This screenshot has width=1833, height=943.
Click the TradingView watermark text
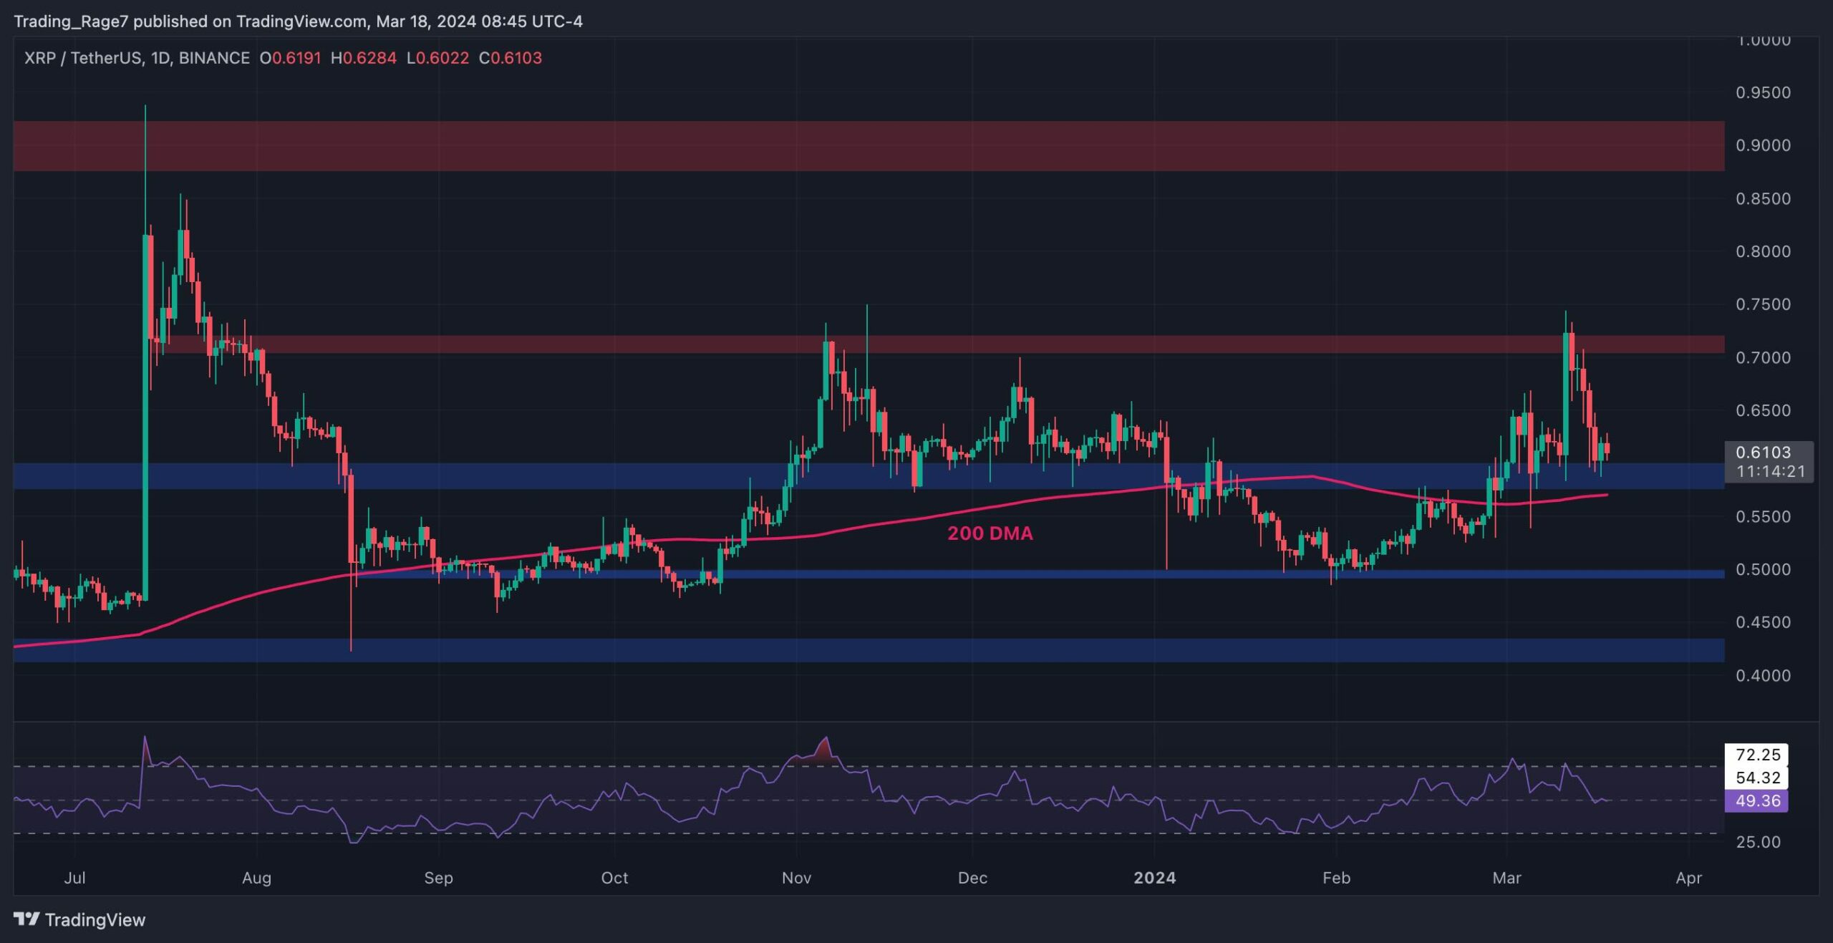(x=95, y=919)
